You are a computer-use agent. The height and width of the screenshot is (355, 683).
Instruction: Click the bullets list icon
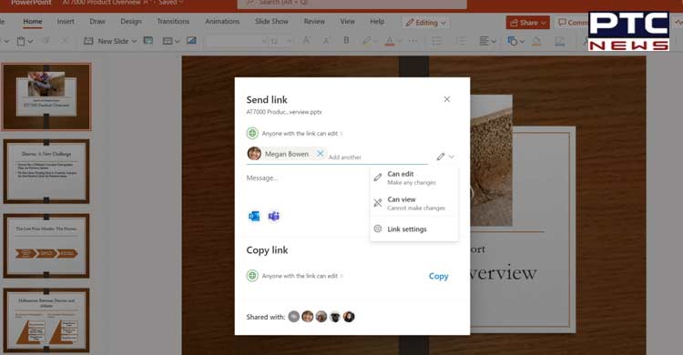[x=436, y=41]
